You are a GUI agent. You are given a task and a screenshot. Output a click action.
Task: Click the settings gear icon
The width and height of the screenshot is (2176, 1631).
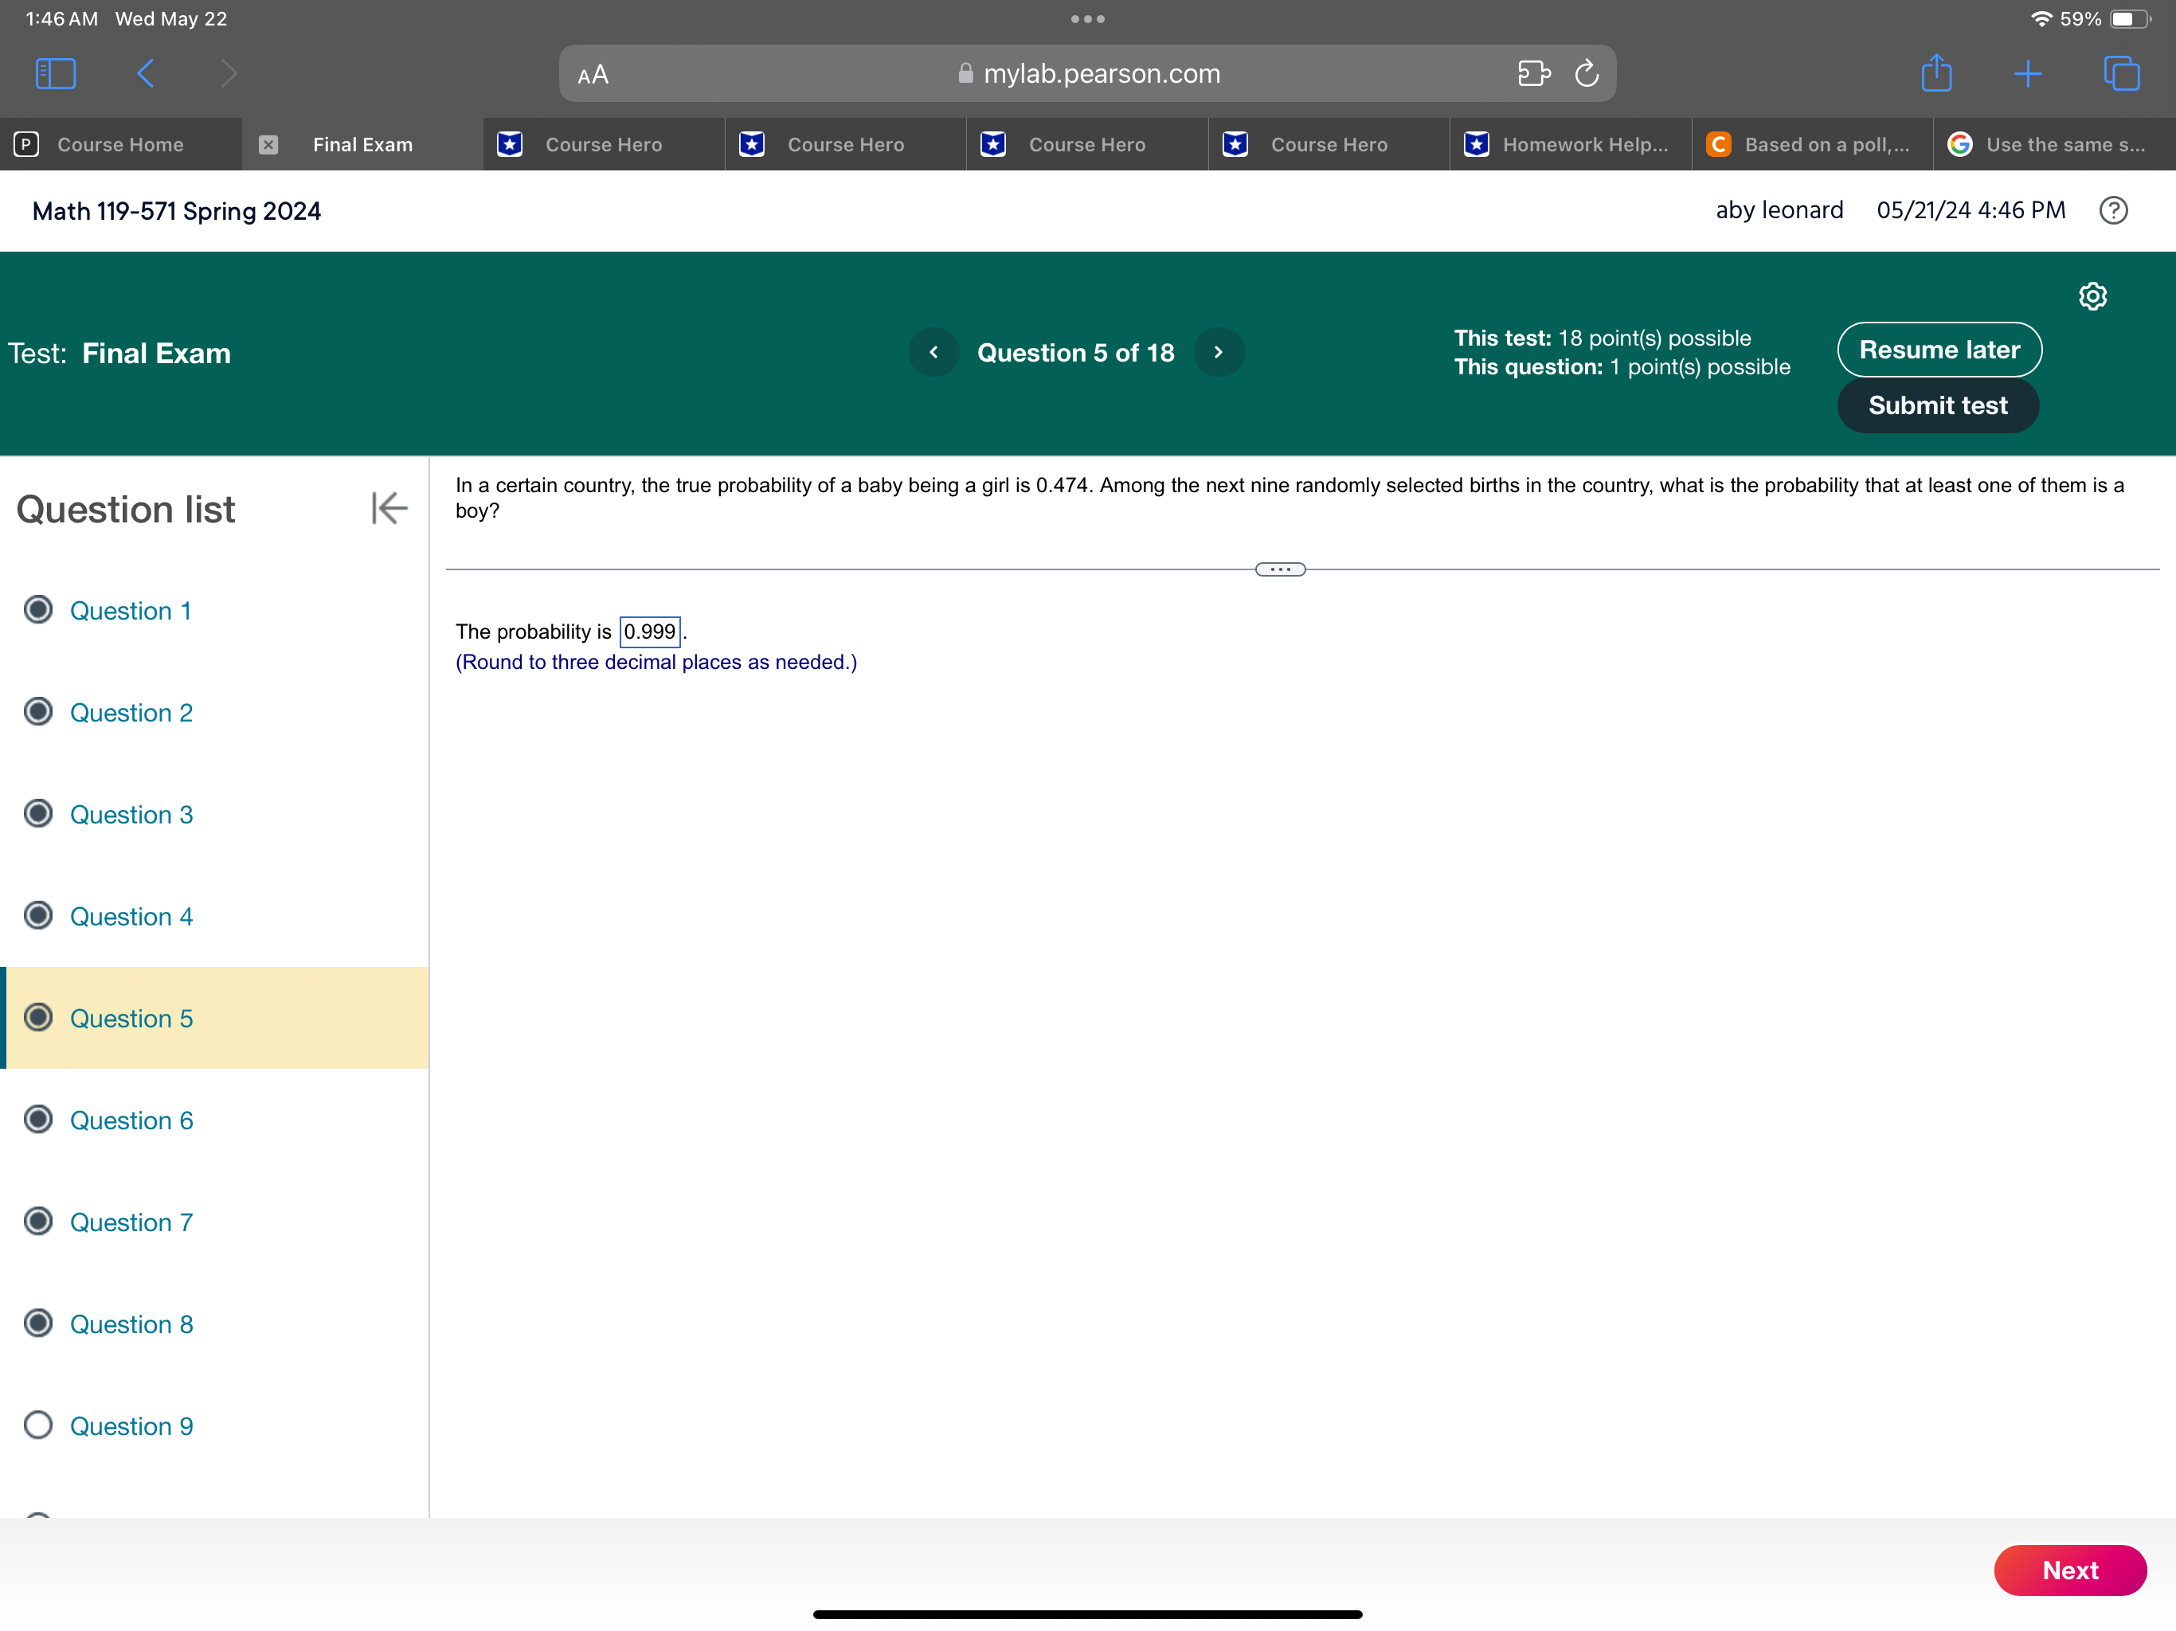2094,293
